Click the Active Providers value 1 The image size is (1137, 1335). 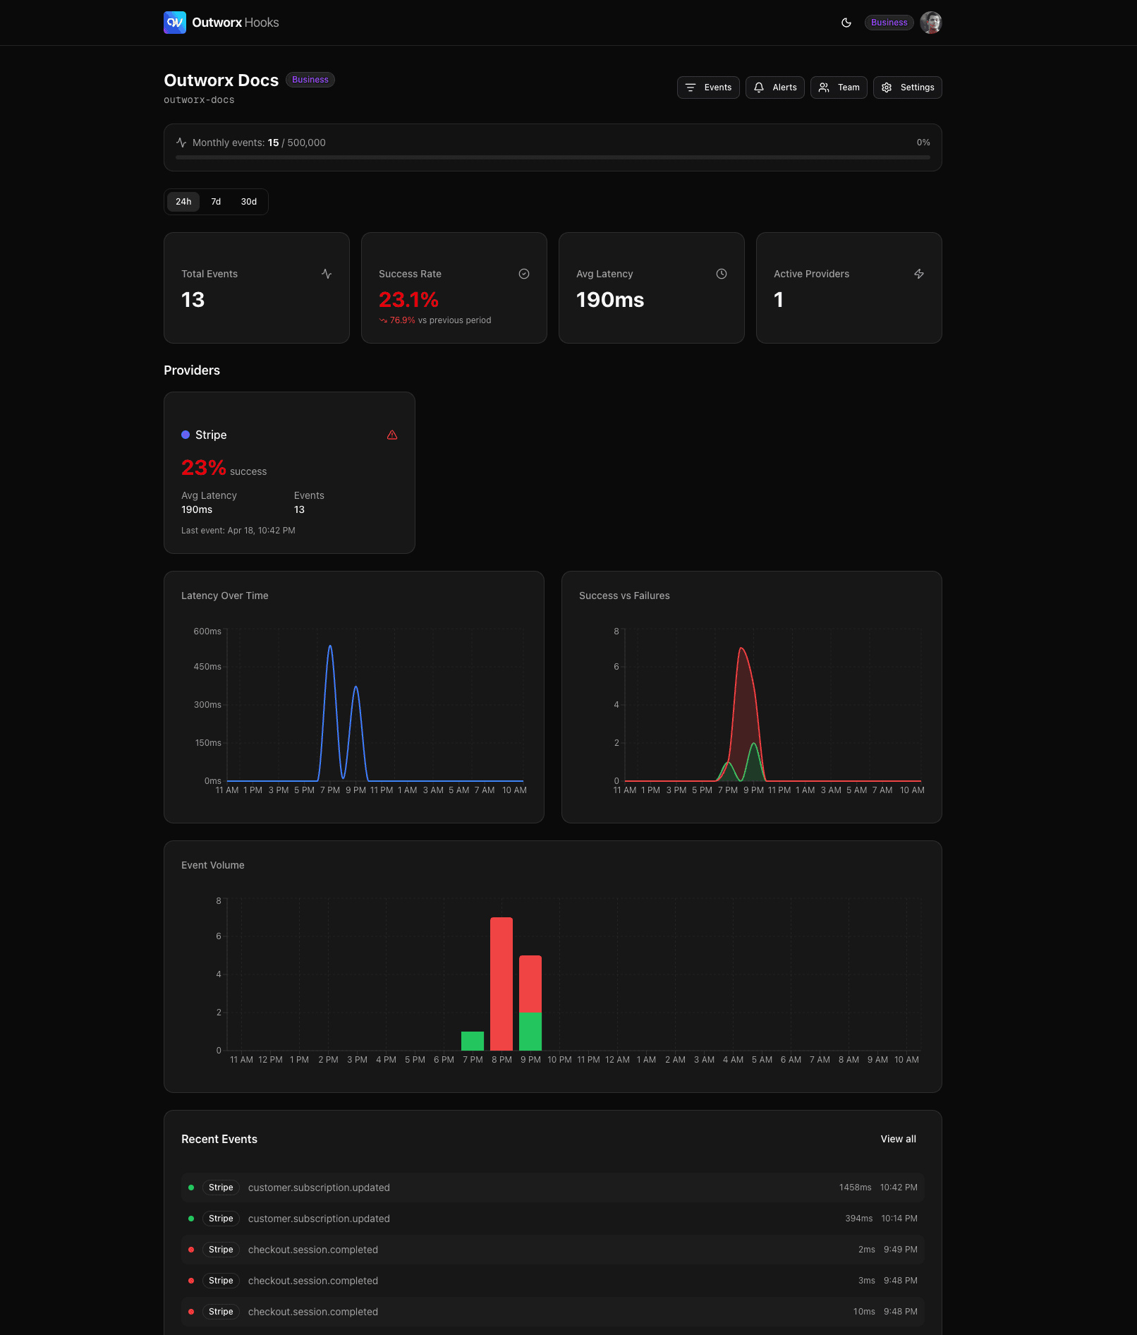click(x=779, y=300)
